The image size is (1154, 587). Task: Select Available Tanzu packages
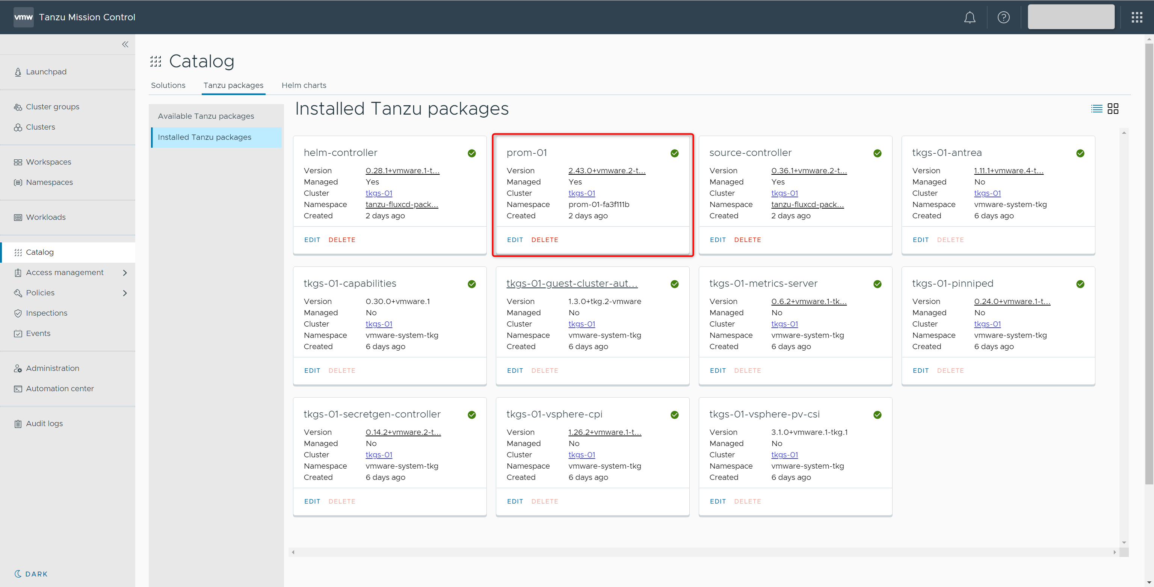[205, 116]
